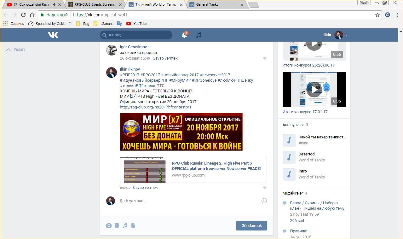Open the music note icon in header
The height and width of the screenshot is (239, 403).
pyautogui.click(x=199, y=35)
